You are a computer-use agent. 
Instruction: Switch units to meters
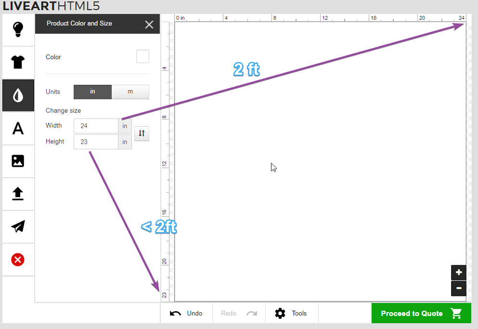tap(130, 92)
